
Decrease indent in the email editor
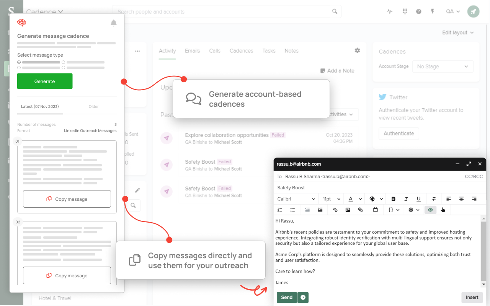307,210
